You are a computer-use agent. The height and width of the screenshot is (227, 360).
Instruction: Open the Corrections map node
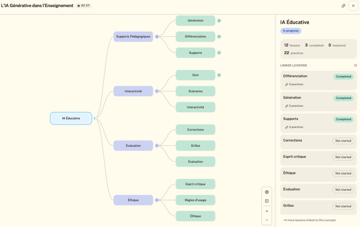195,130
